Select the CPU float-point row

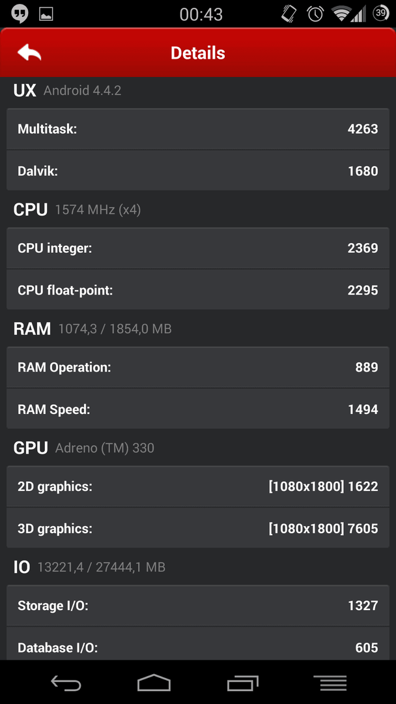(198, 290)
